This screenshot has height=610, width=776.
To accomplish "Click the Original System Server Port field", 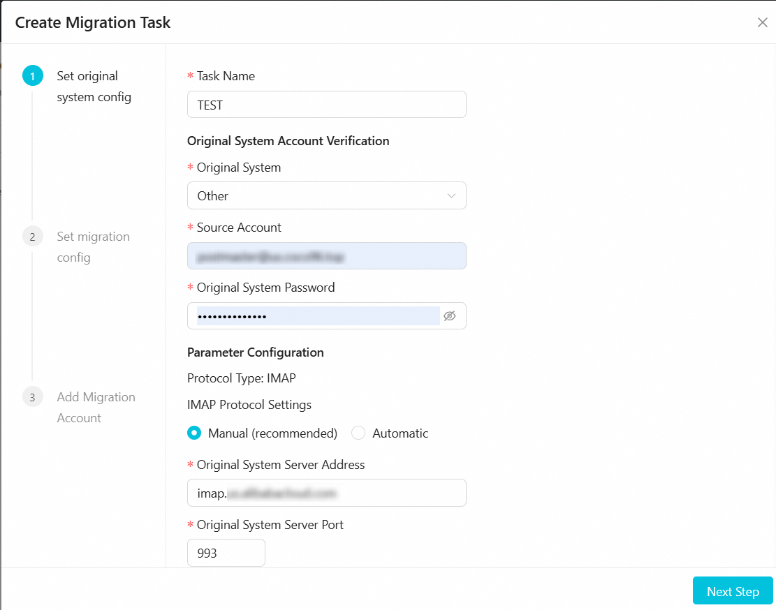I will 226,553.
